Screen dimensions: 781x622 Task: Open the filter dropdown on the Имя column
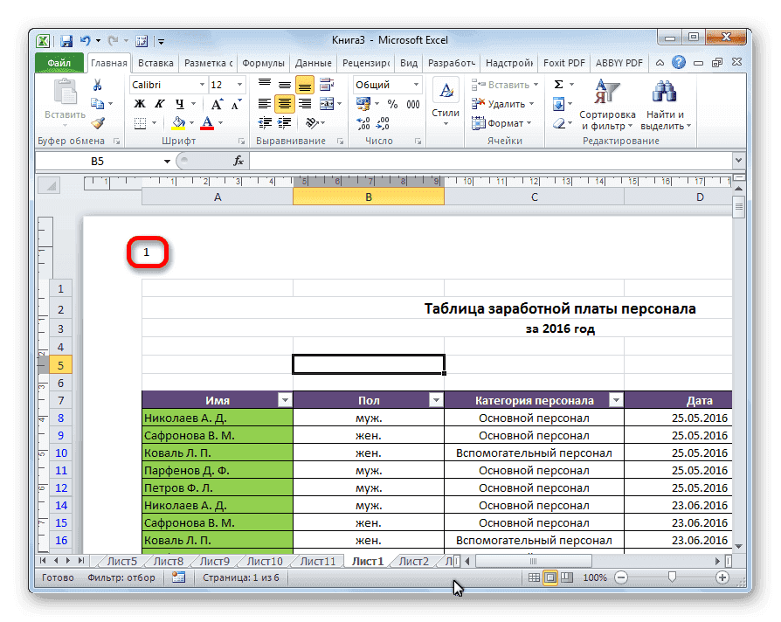[x=285, y=399]
